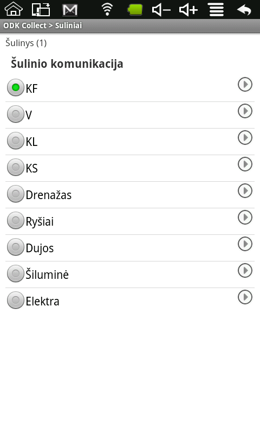
Task: Tap the Home icon in status bar
Action: click(13, 9)
